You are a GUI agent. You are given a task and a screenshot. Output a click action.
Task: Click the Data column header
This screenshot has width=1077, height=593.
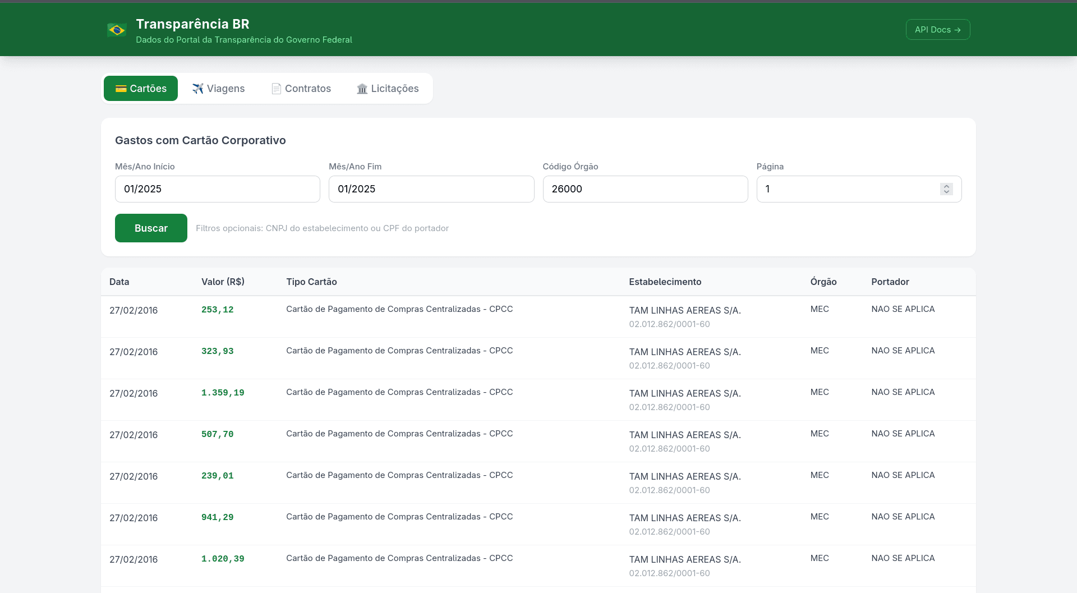coord(119,282)
